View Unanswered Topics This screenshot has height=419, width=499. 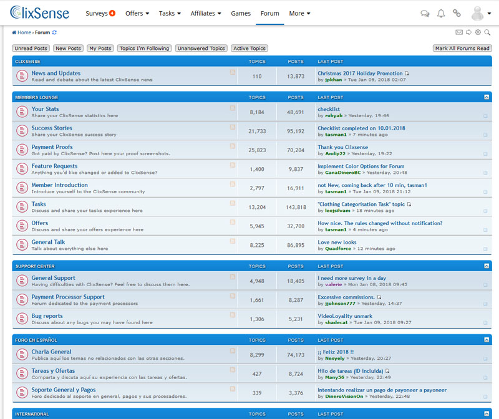click(201, 49)
